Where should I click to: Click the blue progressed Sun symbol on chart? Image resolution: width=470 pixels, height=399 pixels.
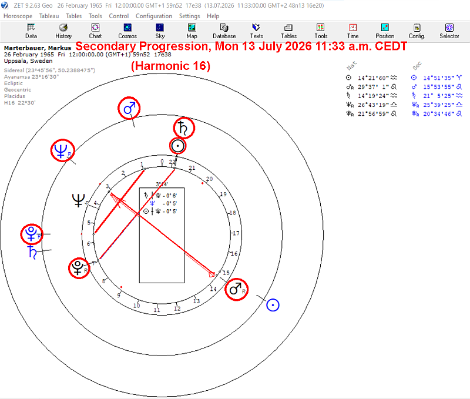(x=273, y=305)
